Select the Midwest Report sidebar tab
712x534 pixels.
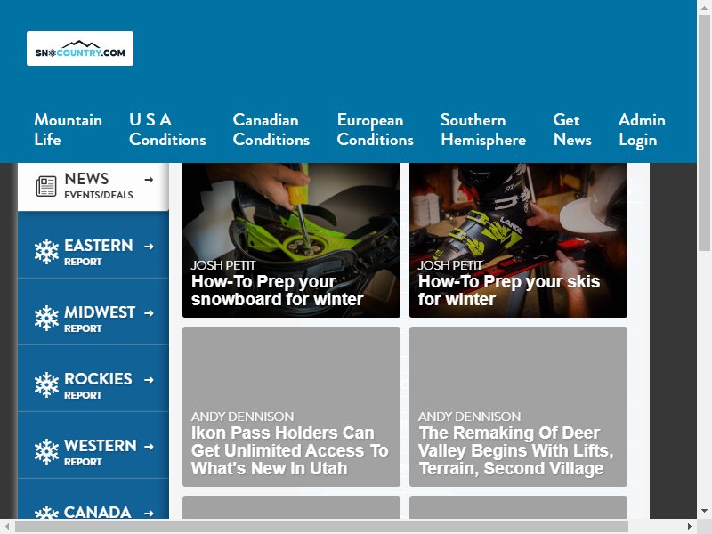93,312
